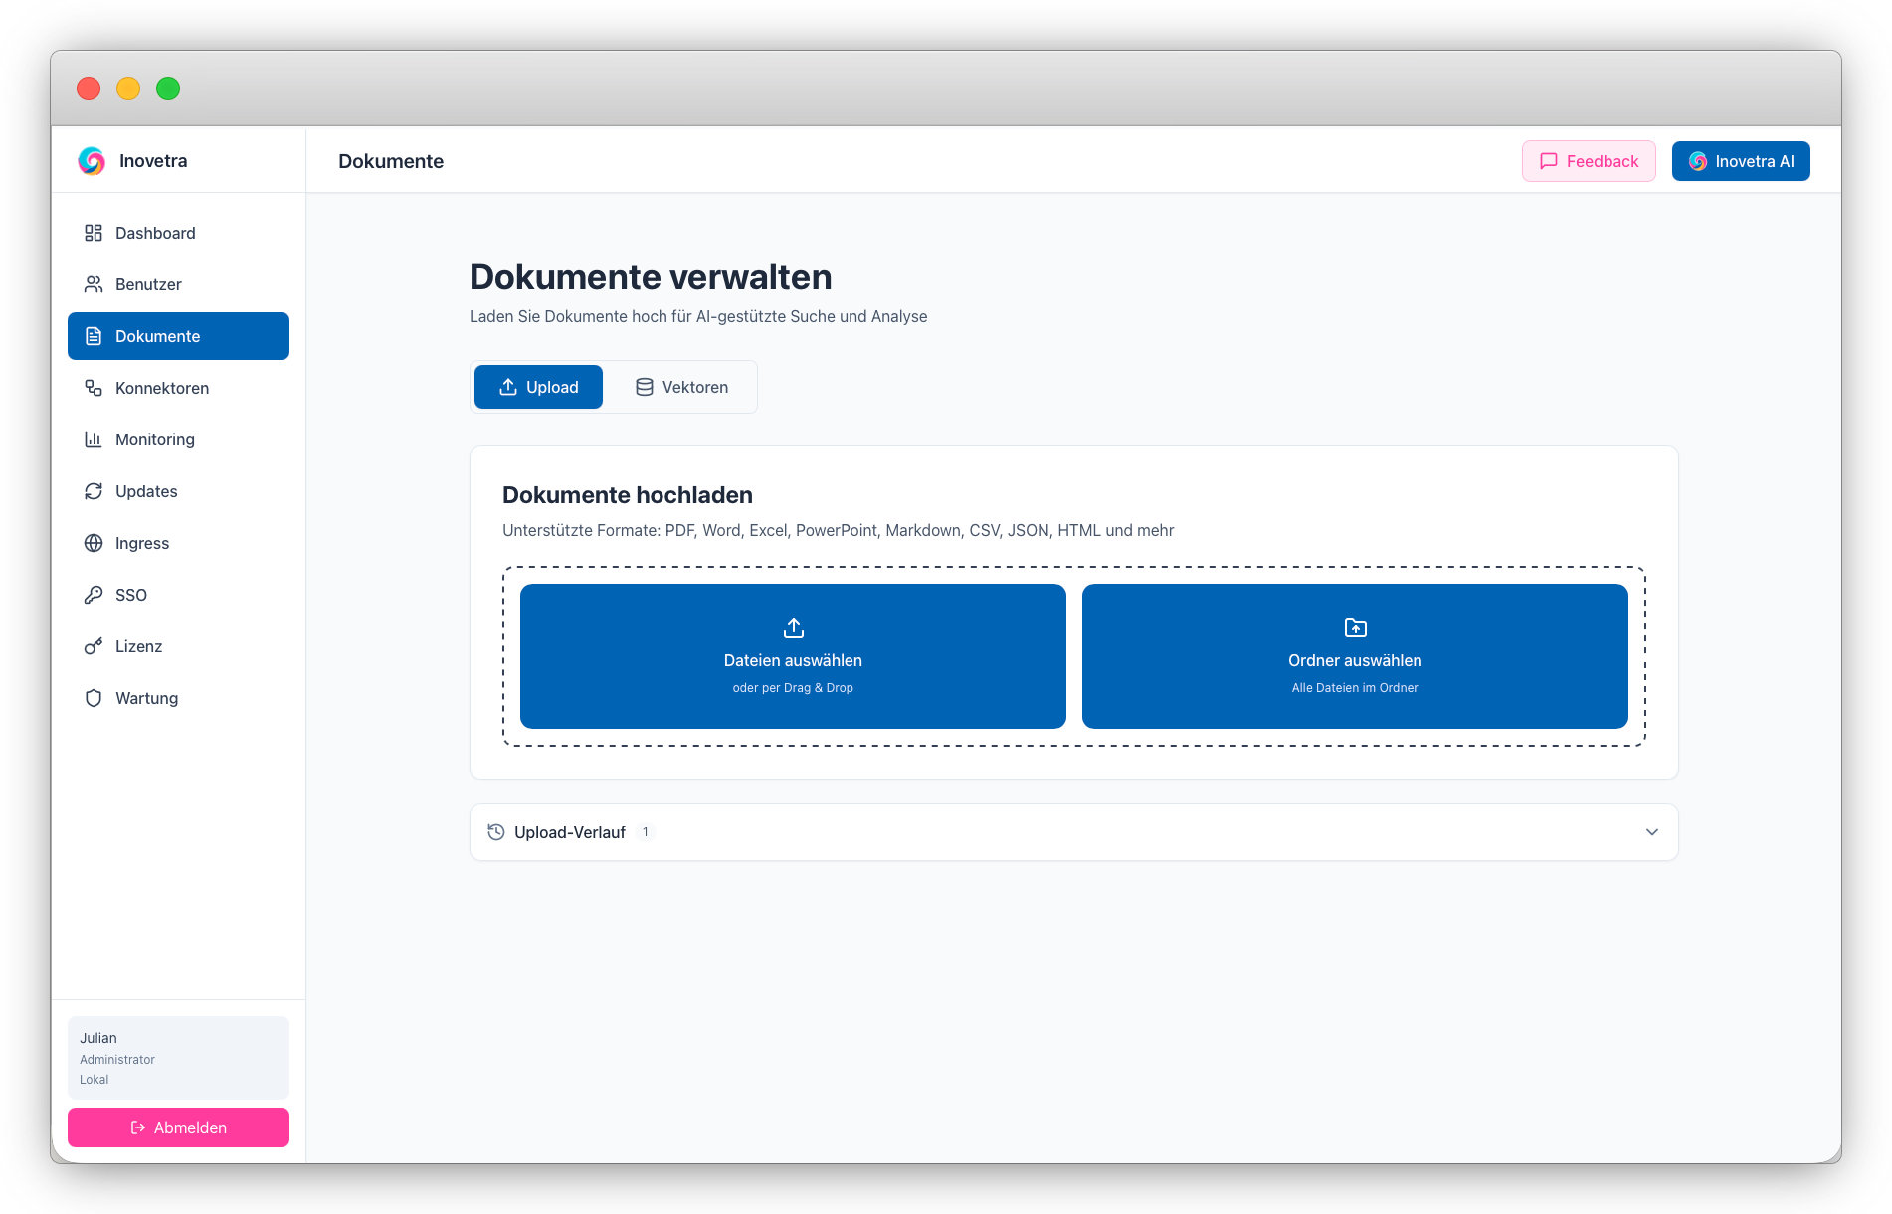Navigate to Wartung
Screen dimensions: 1892x1214
pos(178,698)
